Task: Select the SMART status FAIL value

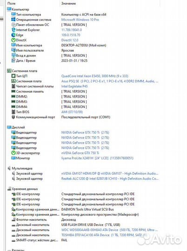Action: coord(64,240)
